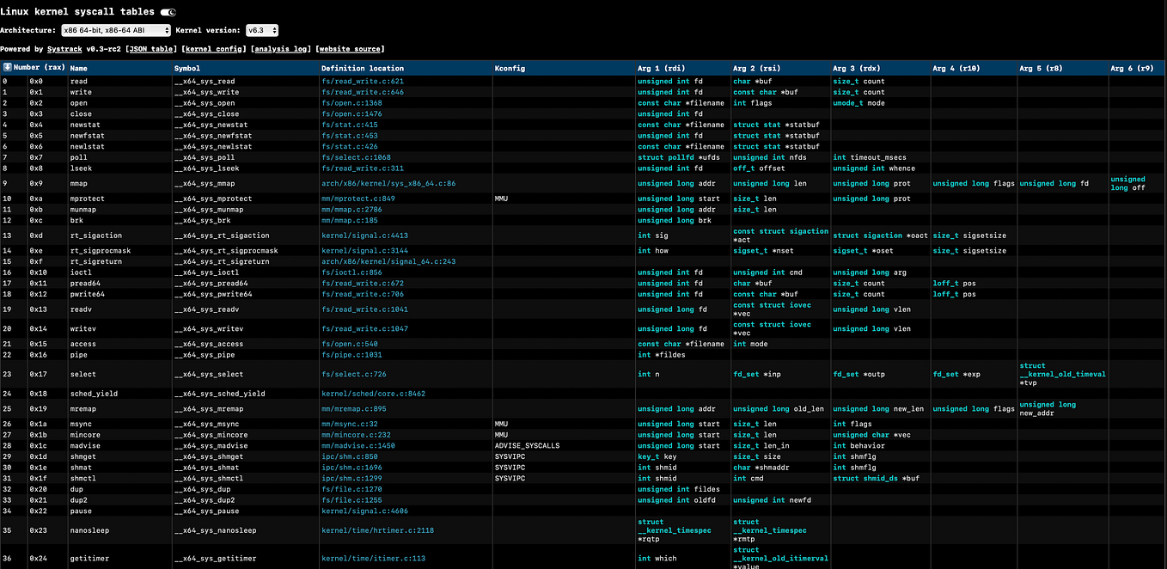Toggle the dark/light mode switch

pos(167,11)
